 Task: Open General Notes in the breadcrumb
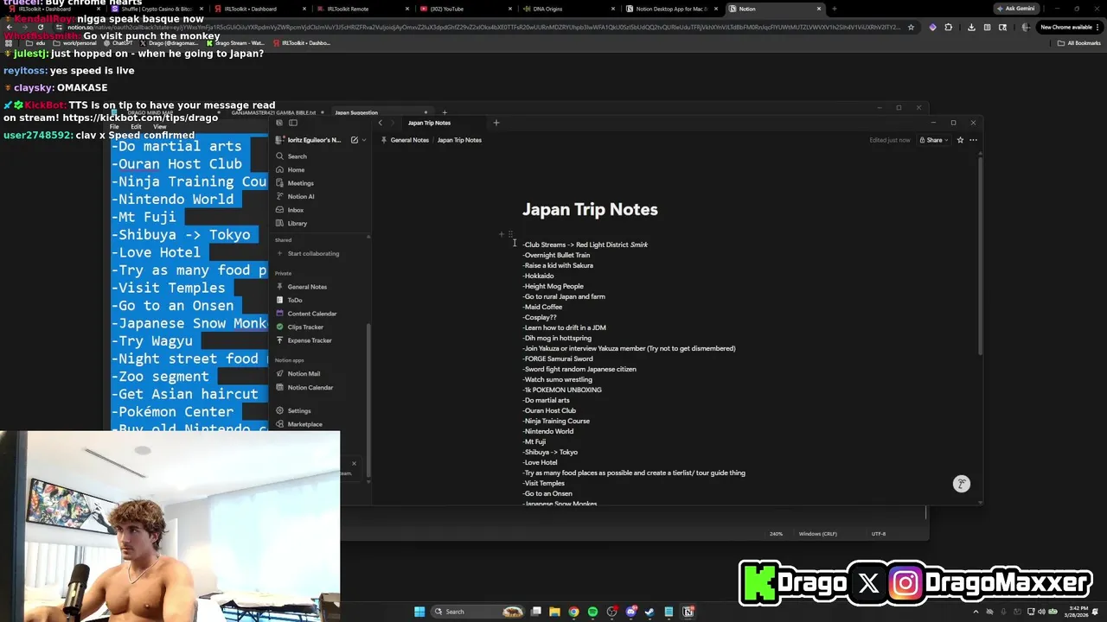(409, 140)
